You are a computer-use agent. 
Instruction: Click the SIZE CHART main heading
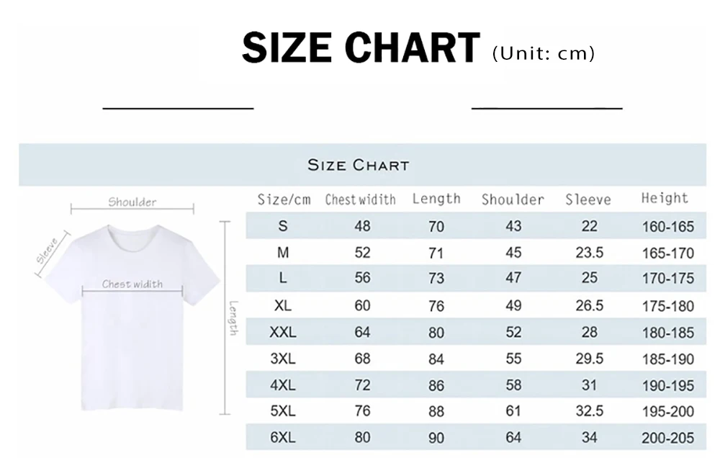click(x=360, y=48)
